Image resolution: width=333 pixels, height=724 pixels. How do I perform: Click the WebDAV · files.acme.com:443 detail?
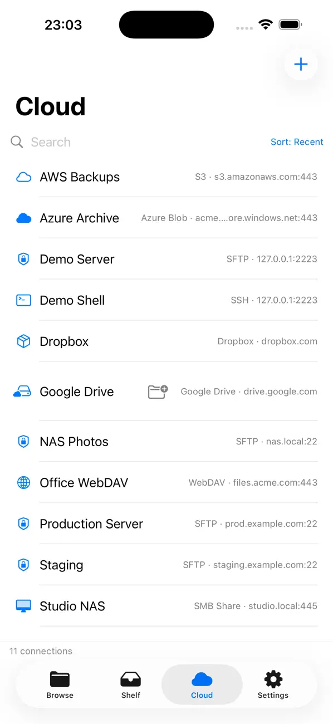coord(253,483)
